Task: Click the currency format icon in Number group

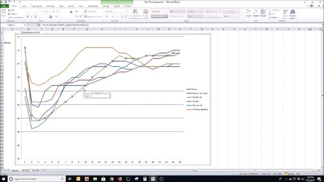Action: pos(107,17)
